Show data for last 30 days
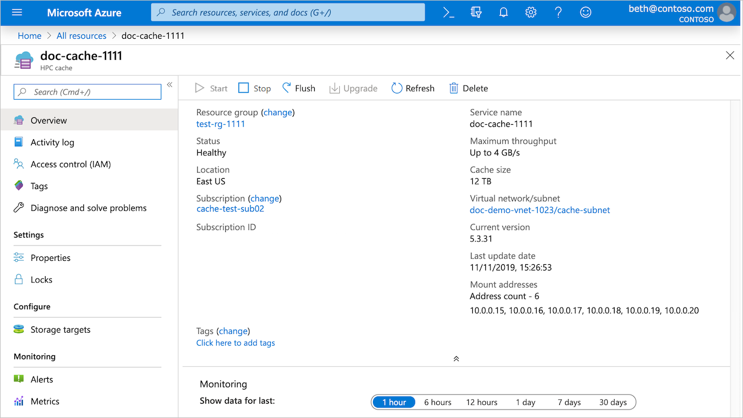The width and height of the screenshot is (743, 418). [x=613, y=402]
